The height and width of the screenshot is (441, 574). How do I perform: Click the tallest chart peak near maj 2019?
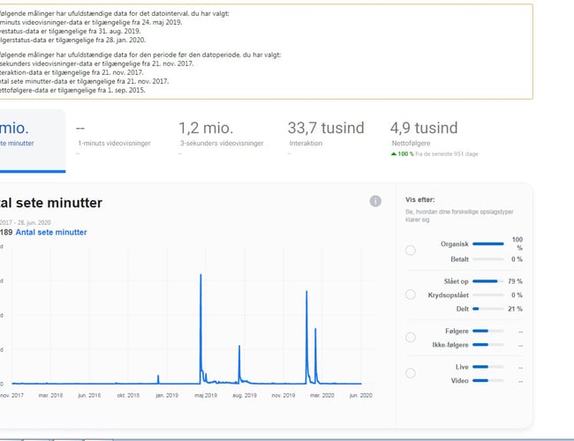pyautogui.click(x=200, y=276)
